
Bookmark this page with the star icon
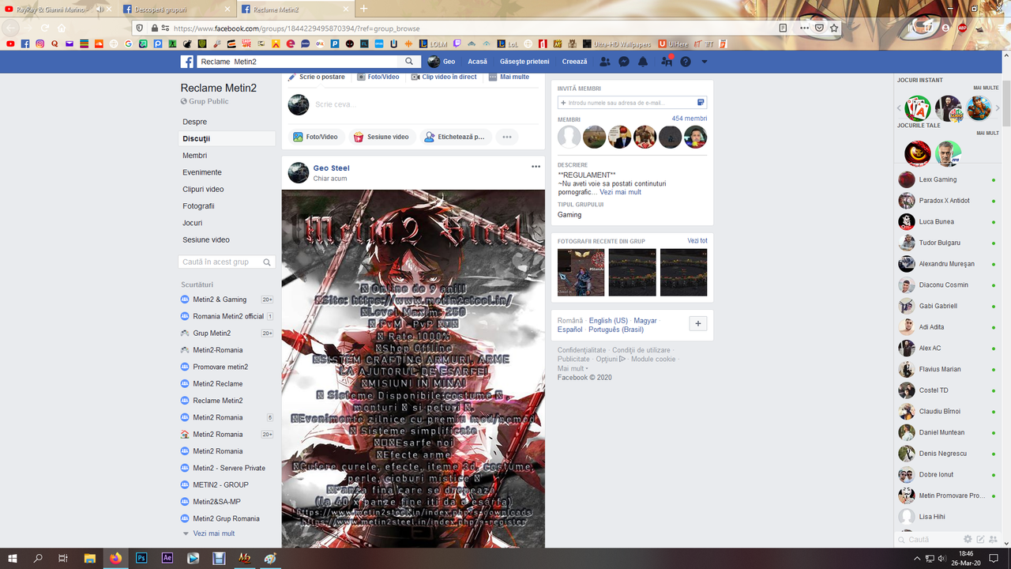(x=834, y=28)
